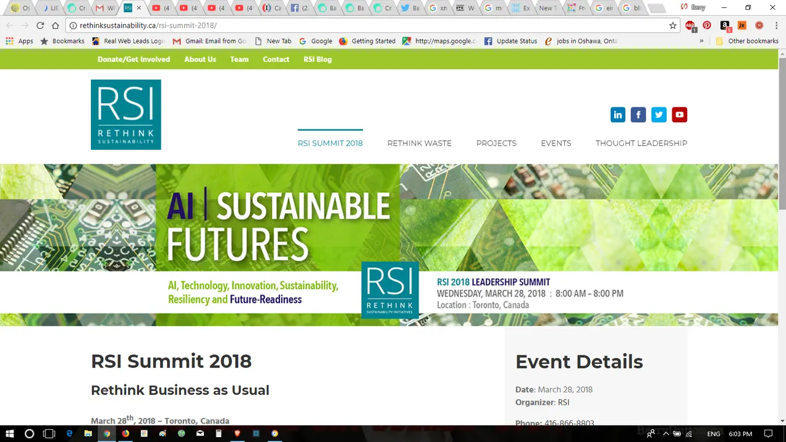Reload the current page

pyautogui.click(x=40, y=26)
